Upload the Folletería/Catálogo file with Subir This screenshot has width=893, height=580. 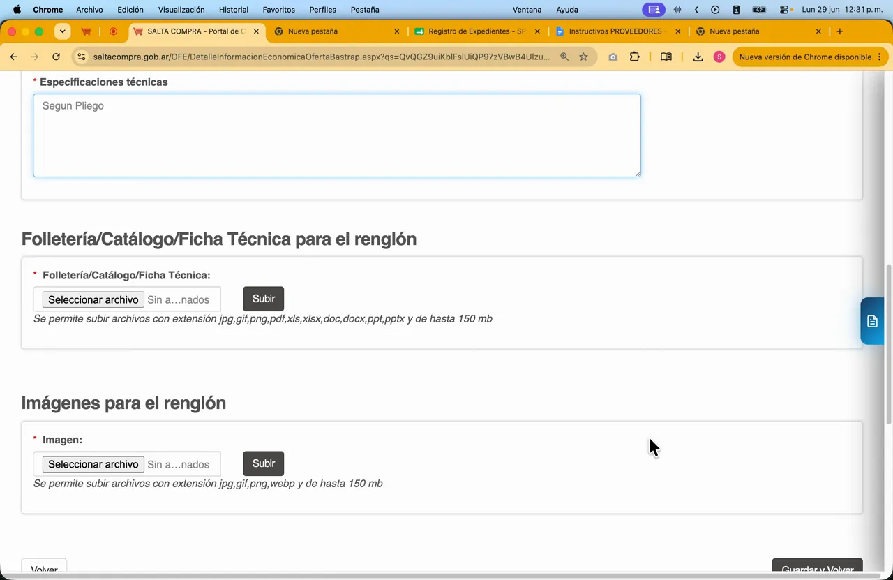[x=264, y=299]
